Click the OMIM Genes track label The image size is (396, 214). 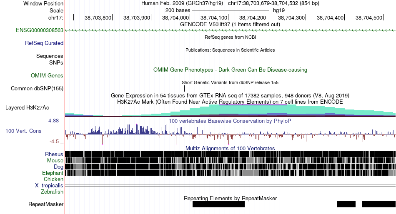click(47, 76)
